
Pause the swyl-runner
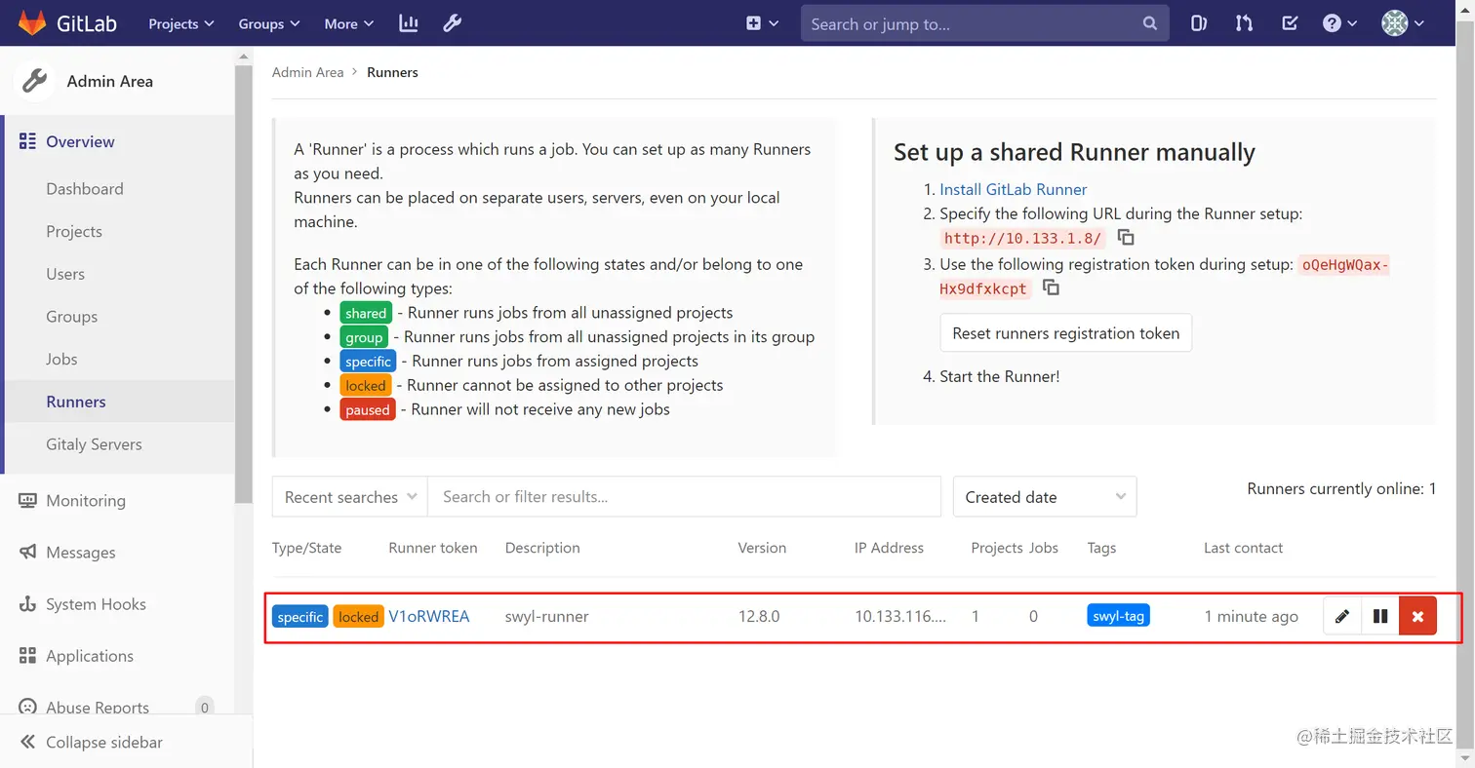pos(1380,616)
